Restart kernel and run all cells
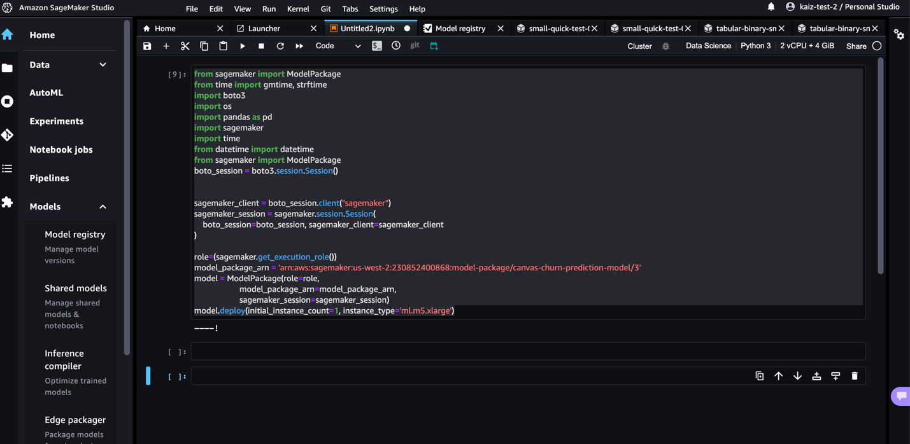910x444 pixels. [299, 46]
